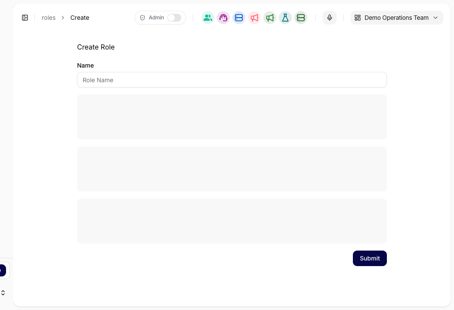The image size is (454, 310).
Task: Toggle the sidebar panel icon
Action: 25,18
